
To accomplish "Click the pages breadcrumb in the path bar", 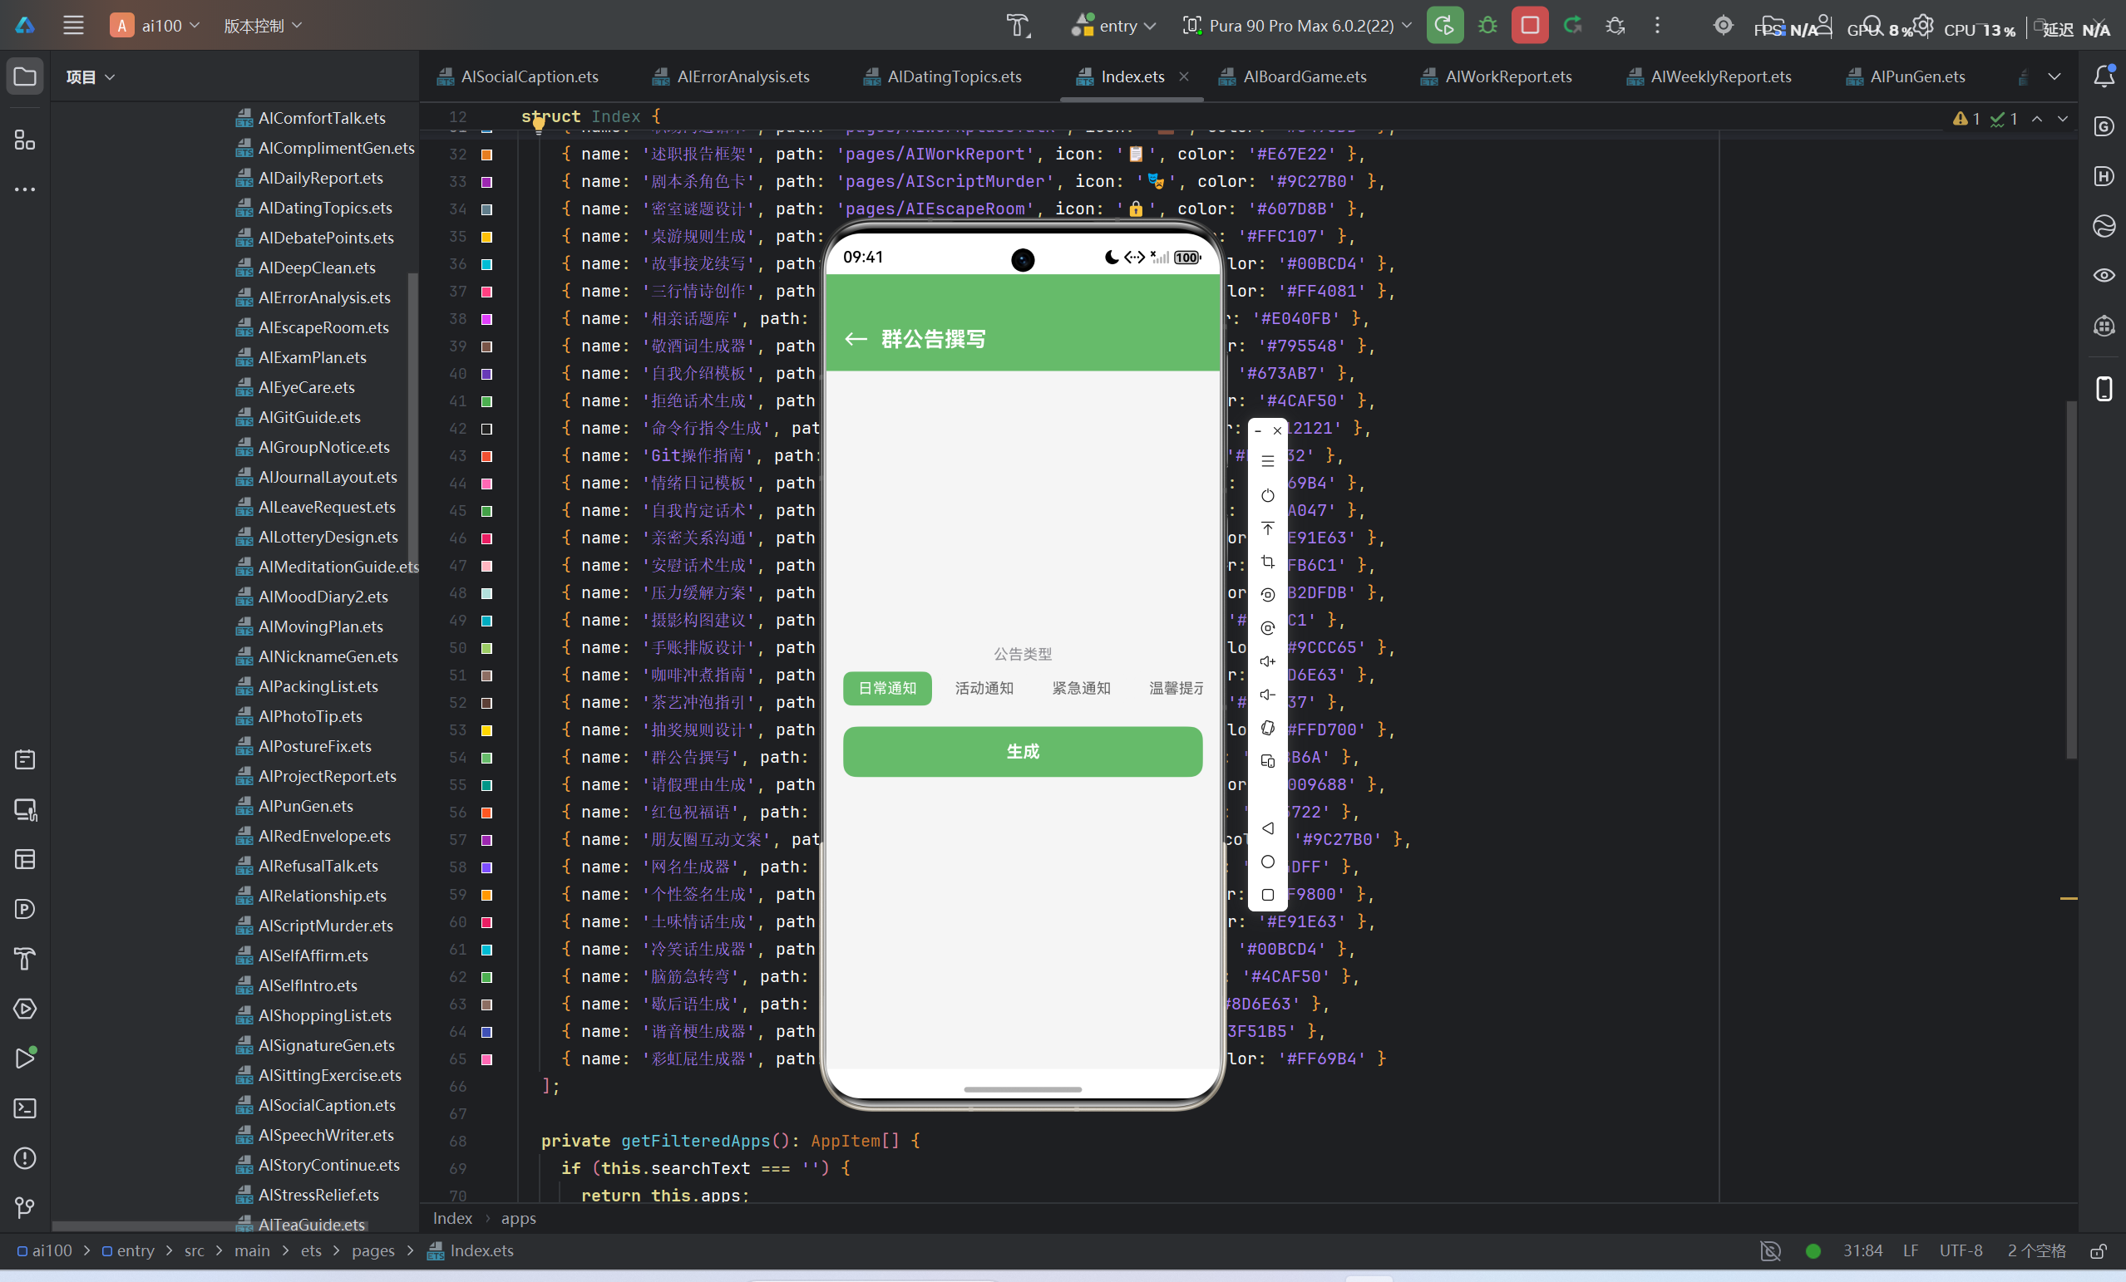I will [372, 1250].
